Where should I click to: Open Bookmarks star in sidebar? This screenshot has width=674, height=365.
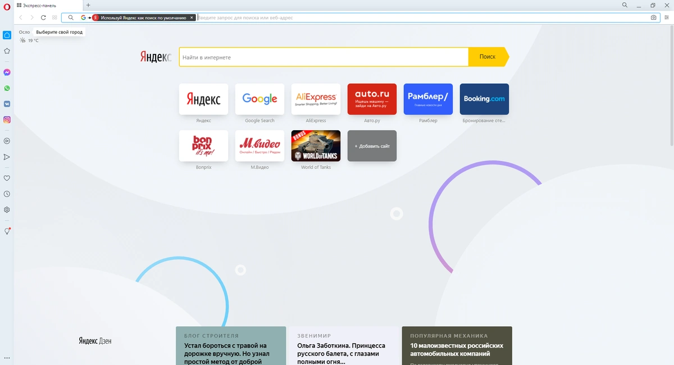7,51
